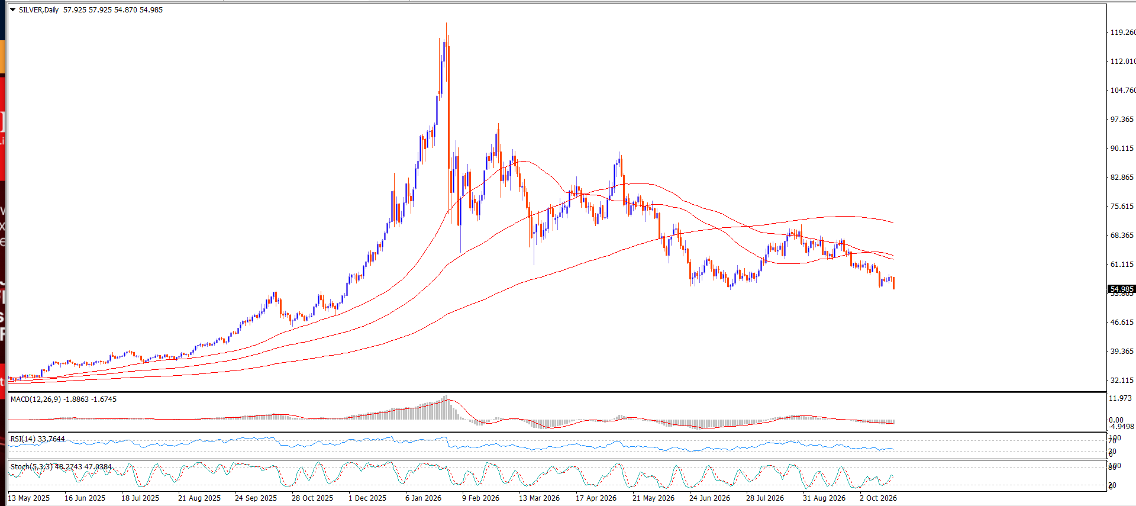This screenshot has height=506, width=1136.
Task: Click the 13 Mar 2026 date label
Action: [x=539, y=498]
